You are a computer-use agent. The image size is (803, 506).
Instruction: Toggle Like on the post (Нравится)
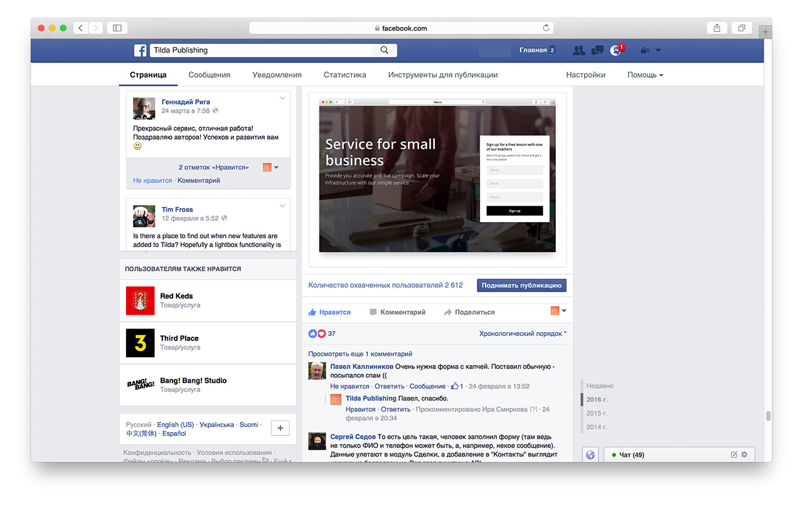point(329,312)
